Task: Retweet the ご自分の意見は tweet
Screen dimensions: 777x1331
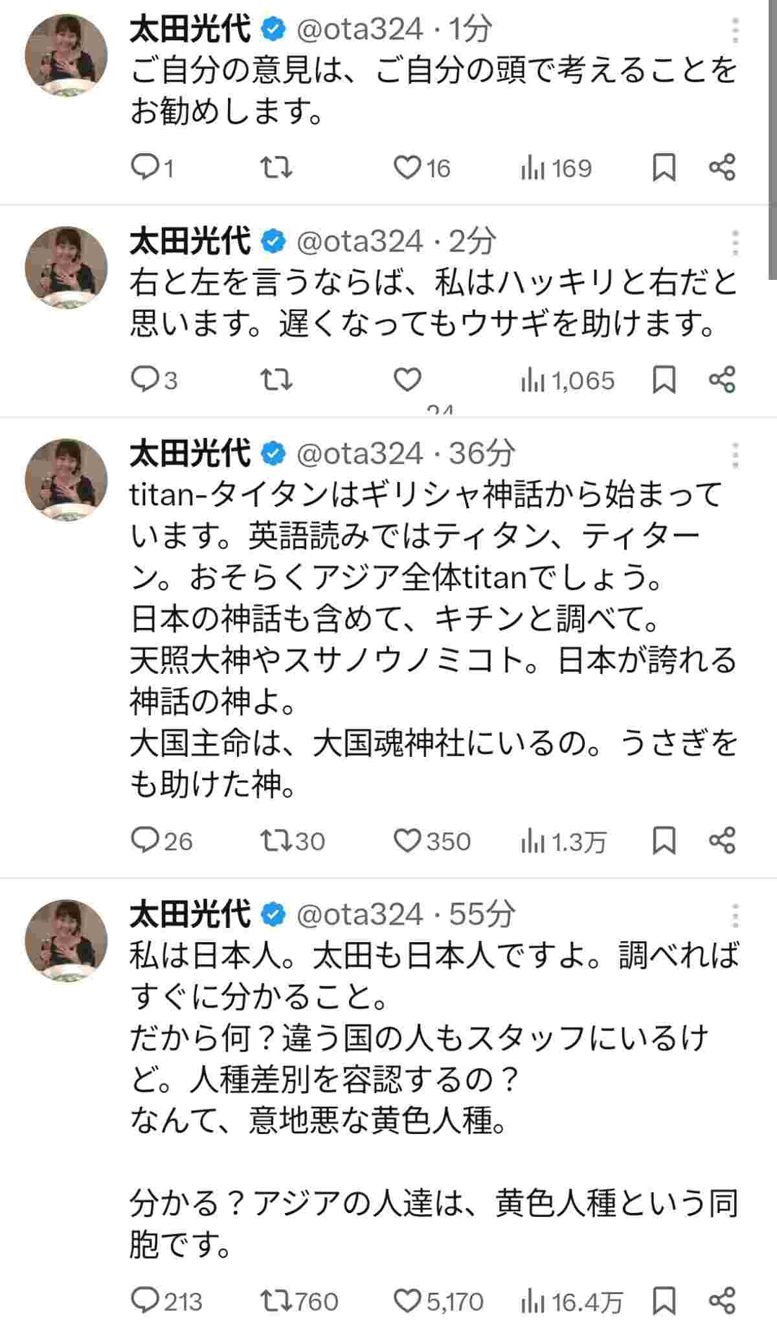Action: tap(276, 168)
